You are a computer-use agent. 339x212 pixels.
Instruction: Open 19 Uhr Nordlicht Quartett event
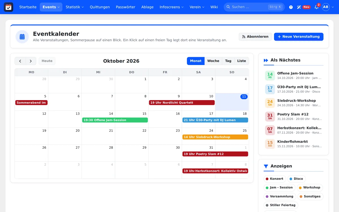tap(182, 103)
